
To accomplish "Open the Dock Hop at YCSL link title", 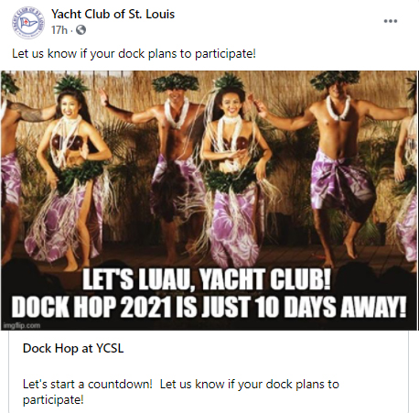I will point(73,348).
